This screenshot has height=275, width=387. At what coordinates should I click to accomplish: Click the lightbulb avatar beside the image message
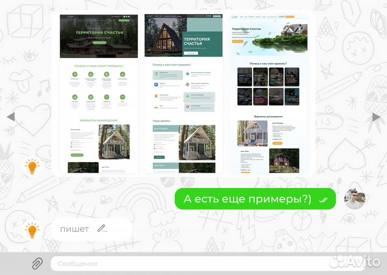tap(32, 167)
